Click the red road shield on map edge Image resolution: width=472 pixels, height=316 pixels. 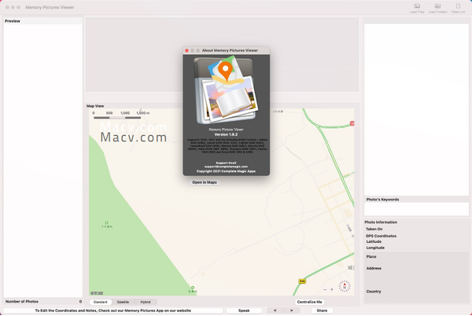click(x=352, y=123)
